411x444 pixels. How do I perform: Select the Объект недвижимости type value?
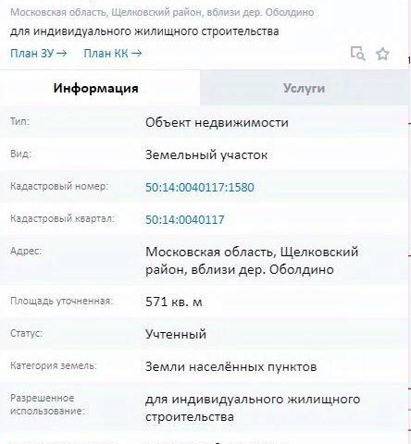(x=217, y=123)
